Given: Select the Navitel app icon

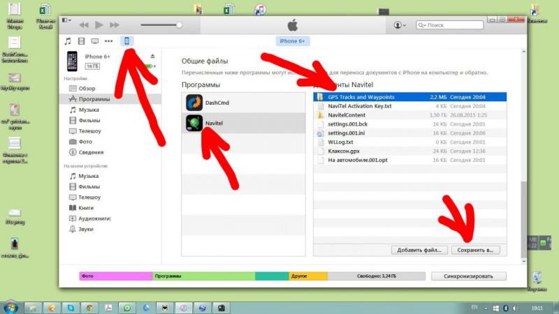Looking at the screenshot, I should pyautogui.click(x=194, y=124).
